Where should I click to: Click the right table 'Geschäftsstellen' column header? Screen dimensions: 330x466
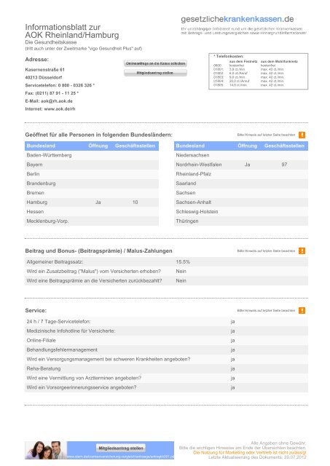(284, 146)
